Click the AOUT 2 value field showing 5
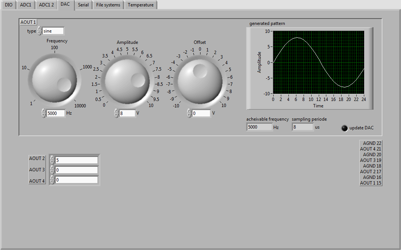Screen dimensions: 401x250 coord(77,160)
